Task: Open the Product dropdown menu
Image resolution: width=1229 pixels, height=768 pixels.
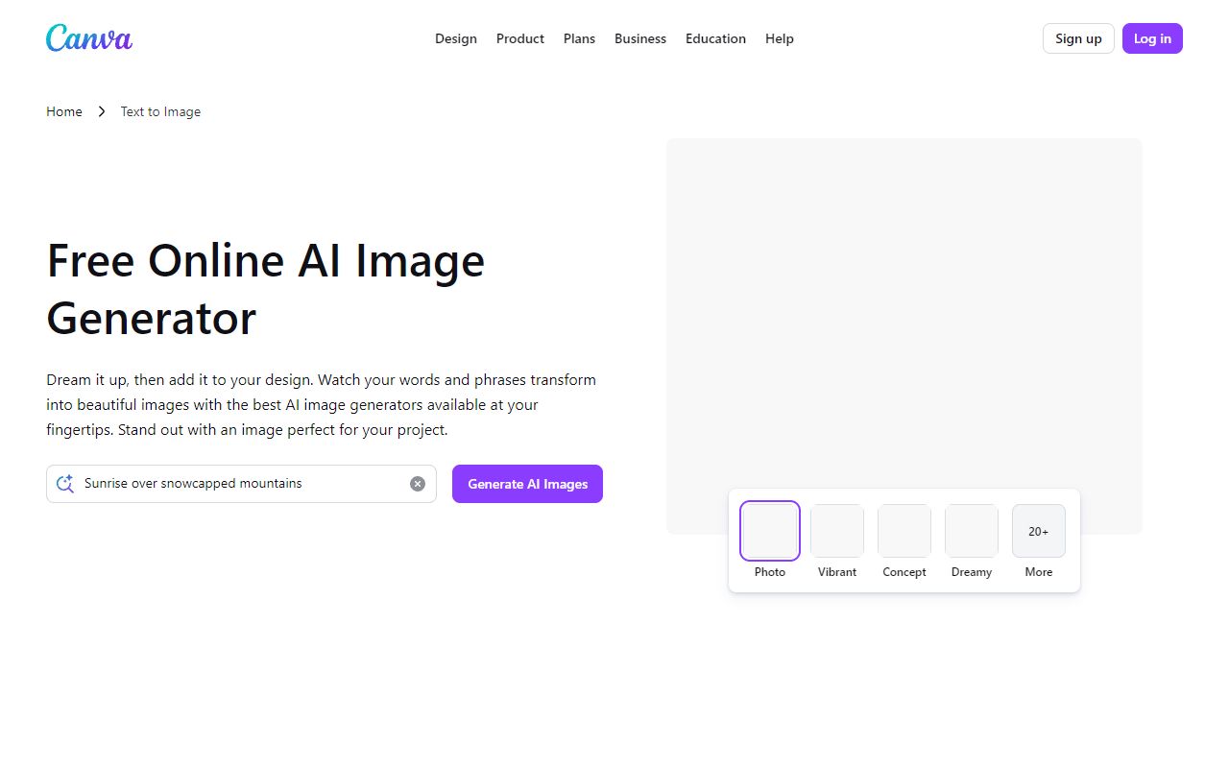Action: tap(519, 38)
